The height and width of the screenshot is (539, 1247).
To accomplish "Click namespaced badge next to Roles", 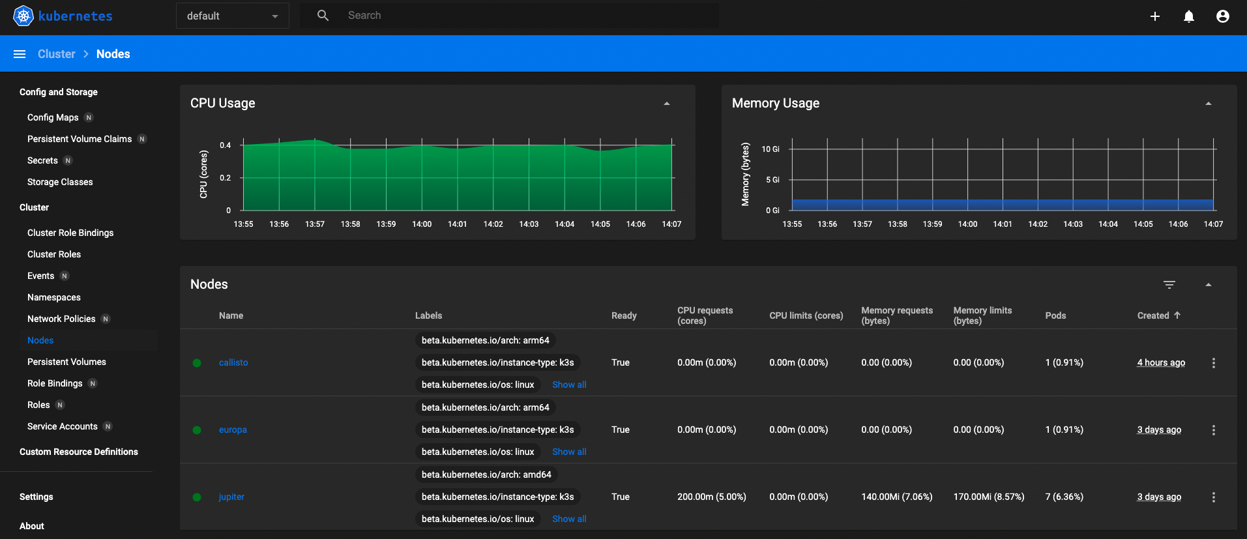I will pos(60,405).
